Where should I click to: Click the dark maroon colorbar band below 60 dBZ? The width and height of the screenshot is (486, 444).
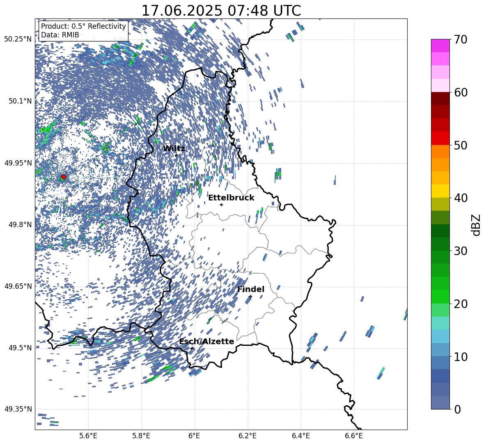pyautogui.click(x=440, y=99)
